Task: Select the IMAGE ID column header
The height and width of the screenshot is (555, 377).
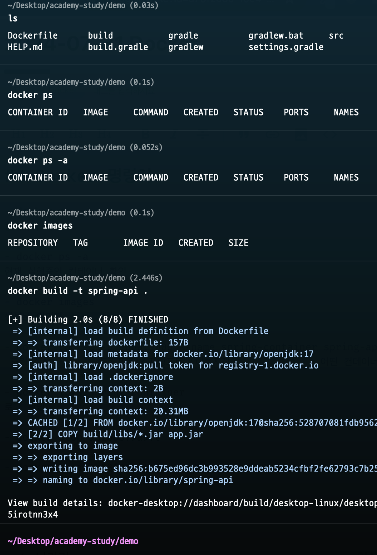Action: click(x=143, y=243)
